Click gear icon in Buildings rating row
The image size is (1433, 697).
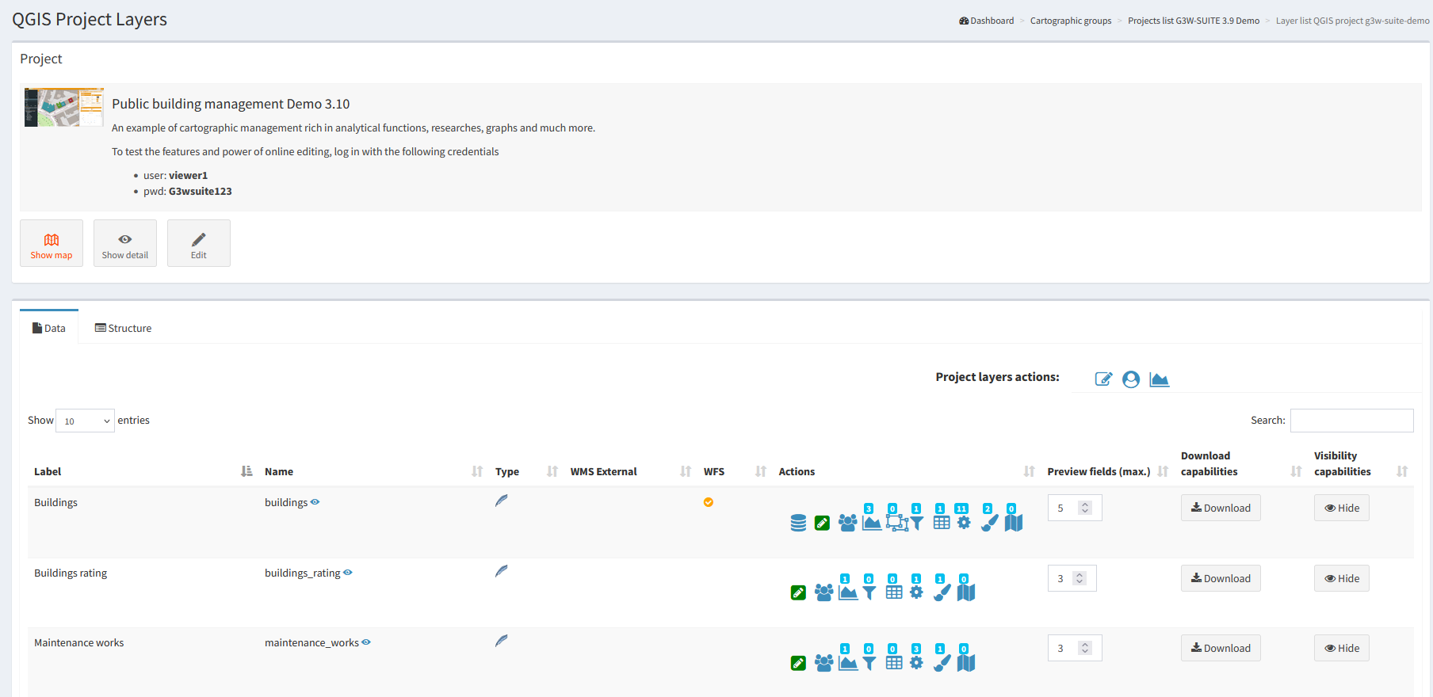916,592
